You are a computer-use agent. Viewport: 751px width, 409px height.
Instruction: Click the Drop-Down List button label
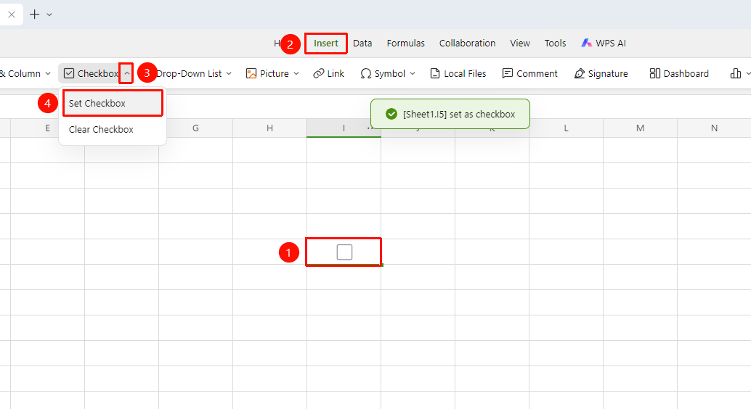(189, 74)
